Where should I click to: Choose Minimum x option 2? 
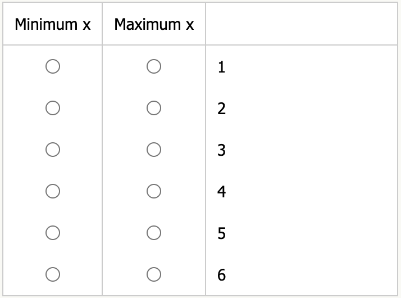click(53, 108)
